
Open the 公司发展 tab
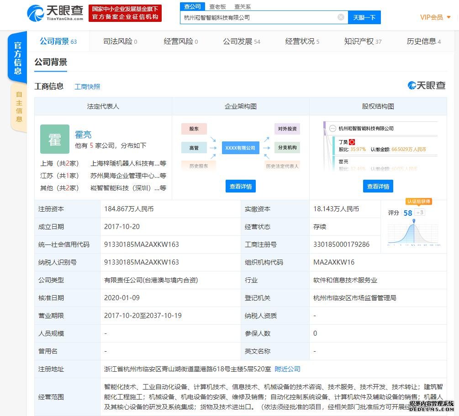[x=242, y=42]
